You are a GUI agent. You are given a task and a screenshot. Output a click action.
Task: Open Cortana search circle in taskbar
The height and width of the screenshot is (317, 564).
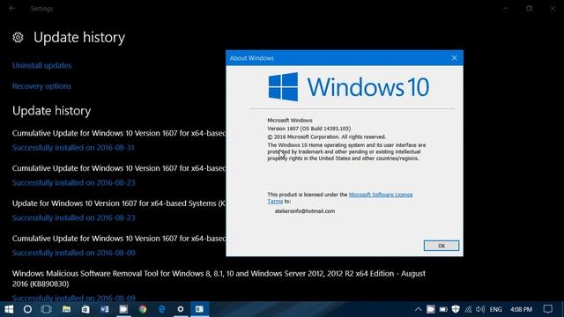pyautogui.click(x=27, y=309)
